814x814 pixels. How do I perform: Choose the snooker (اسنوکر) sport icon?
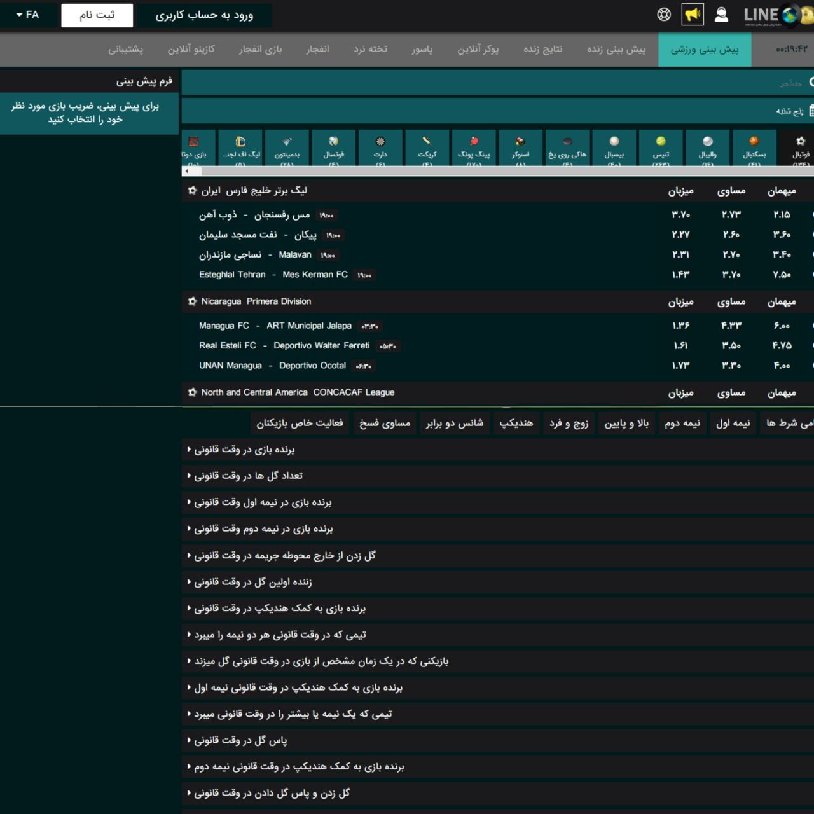click(520, 148)
